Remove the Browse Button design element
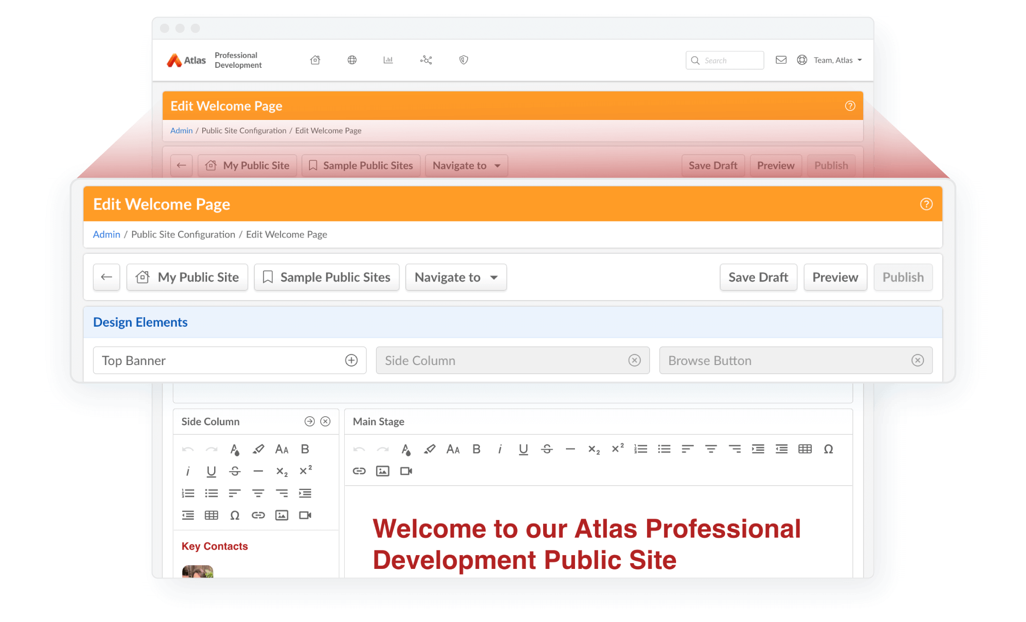This screenshot has height=622, width=1026. [918, 360]
